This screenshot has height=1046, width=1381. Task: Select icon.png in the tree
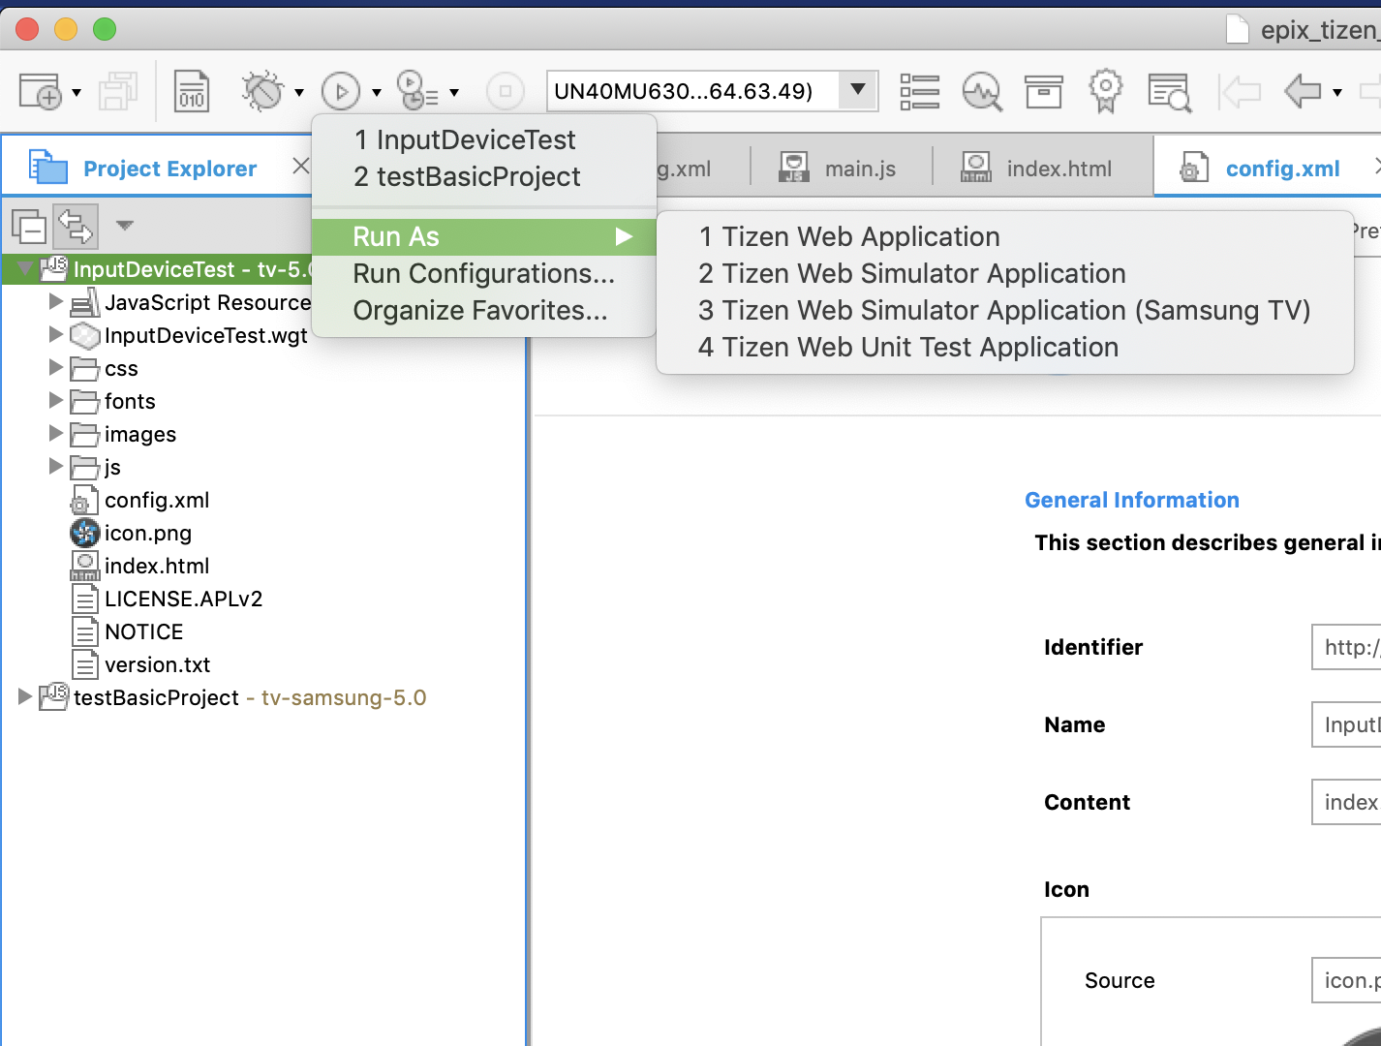tap(148, 534)
